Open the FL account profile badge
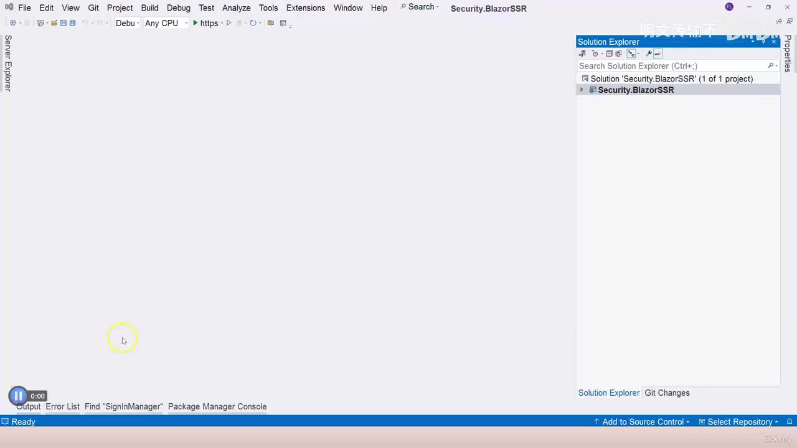Screen dimensions: 797x448 729,7
